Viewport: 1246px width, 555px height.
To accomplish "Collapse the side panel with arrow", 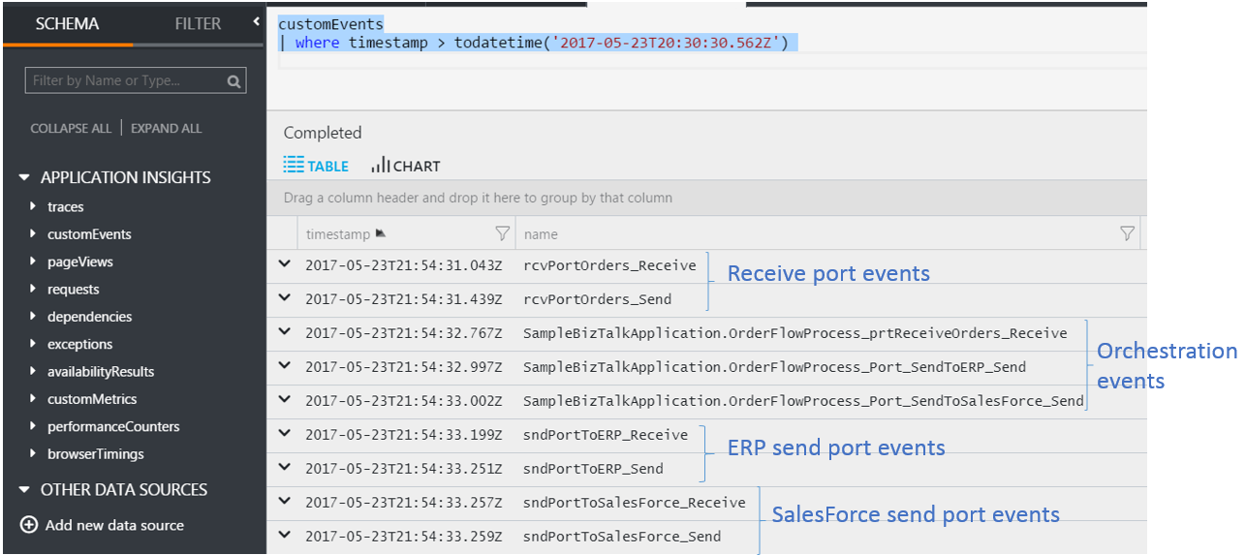I will pyautogui.click(x=257, y=20).
